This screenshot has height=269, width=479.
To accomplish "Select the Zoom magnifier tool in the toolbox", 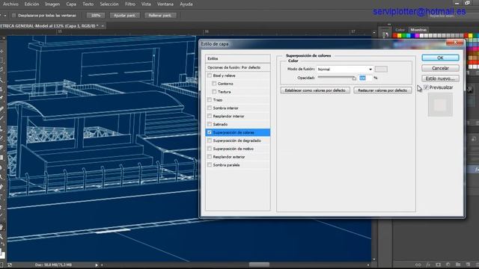I will (1, 236).
